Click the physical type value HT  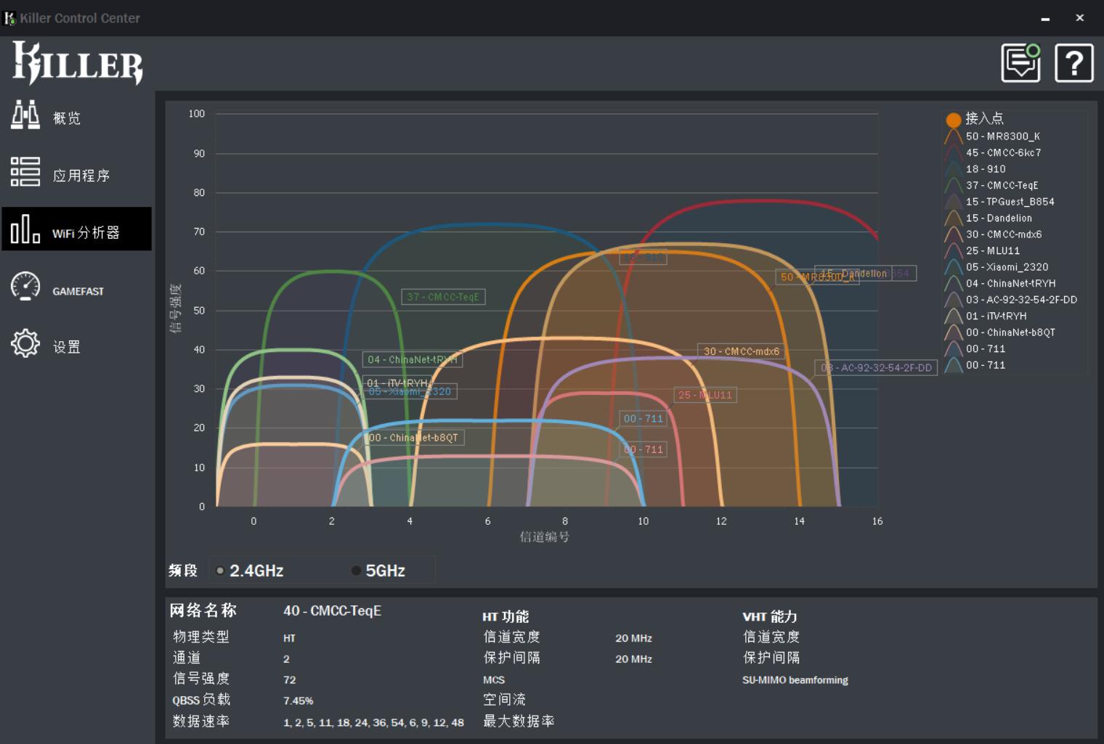(290, 638)
